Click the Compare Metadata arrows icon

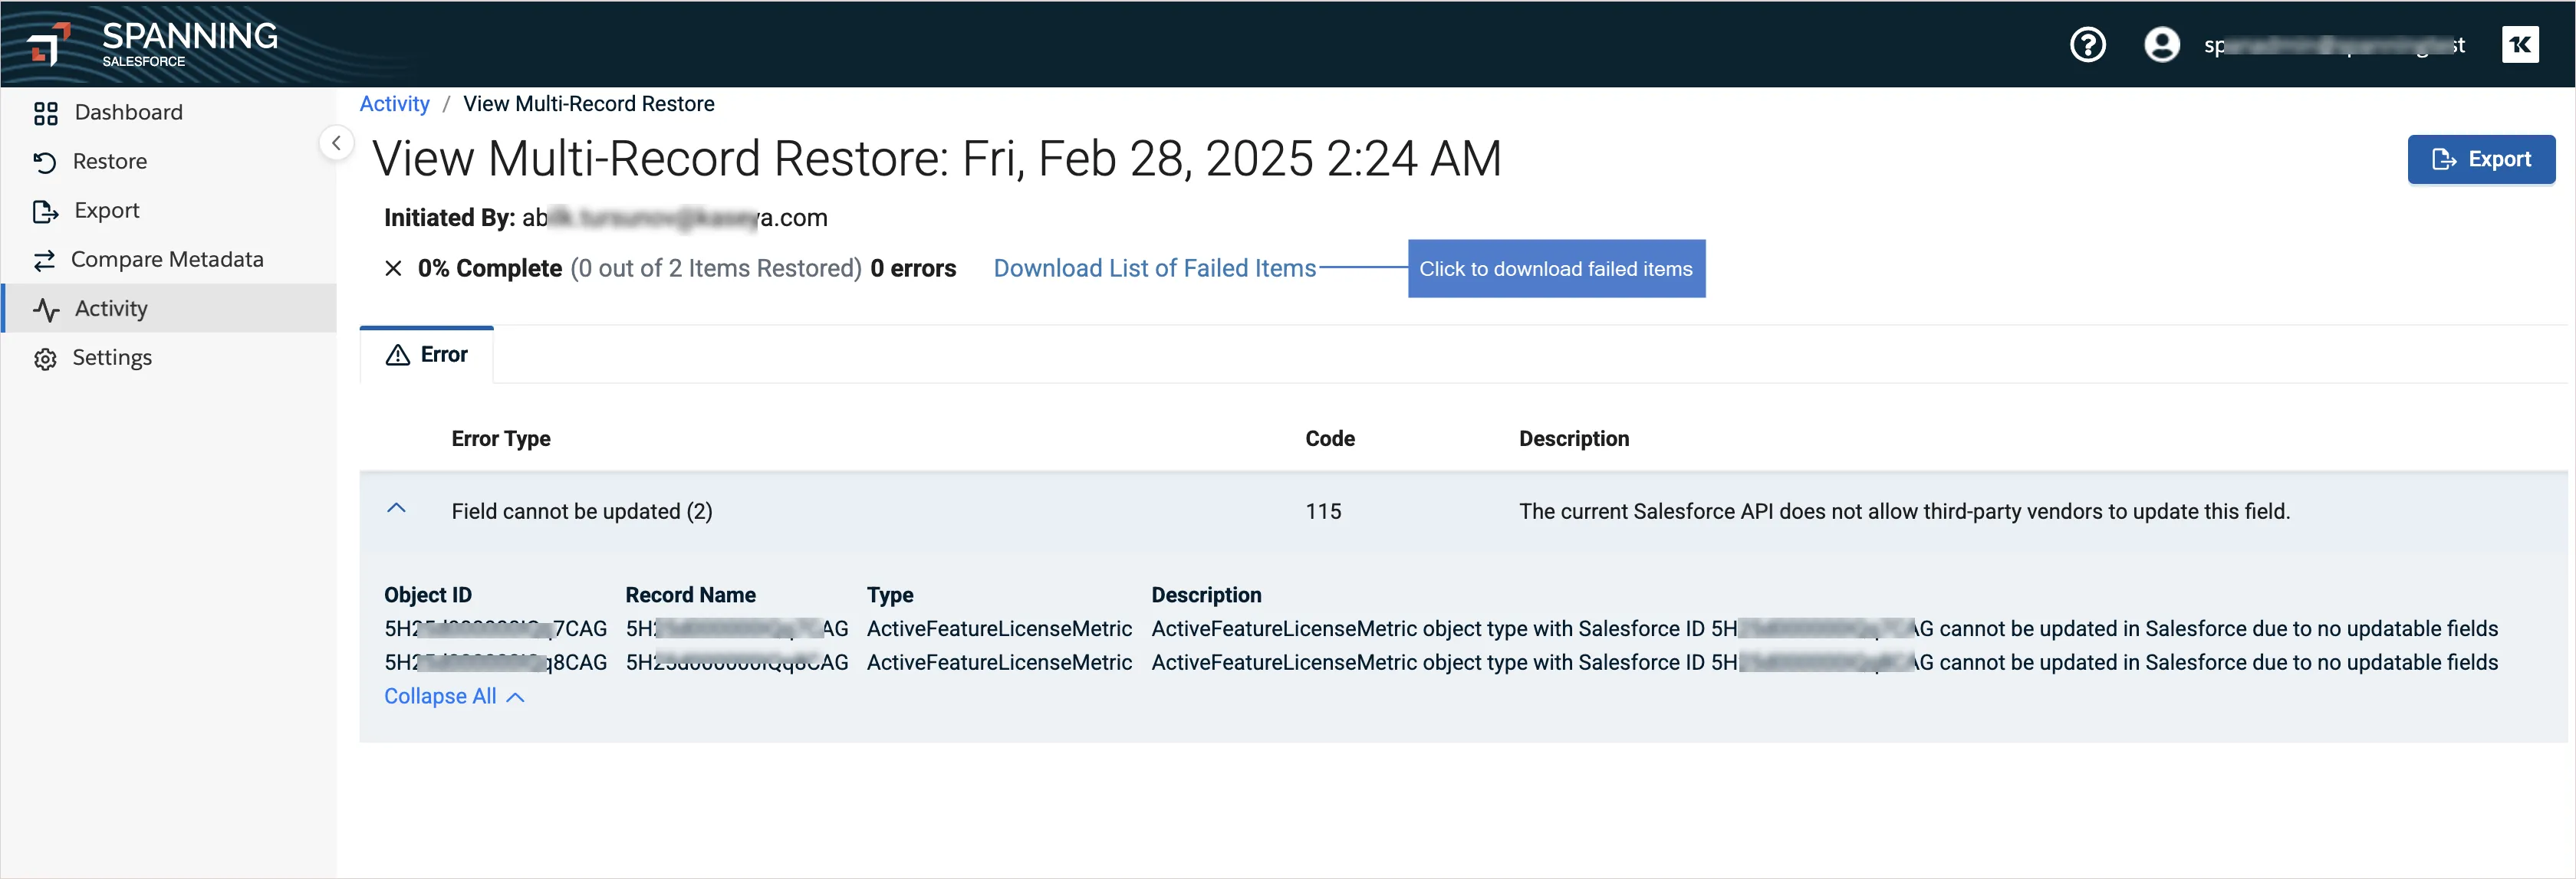45,261
